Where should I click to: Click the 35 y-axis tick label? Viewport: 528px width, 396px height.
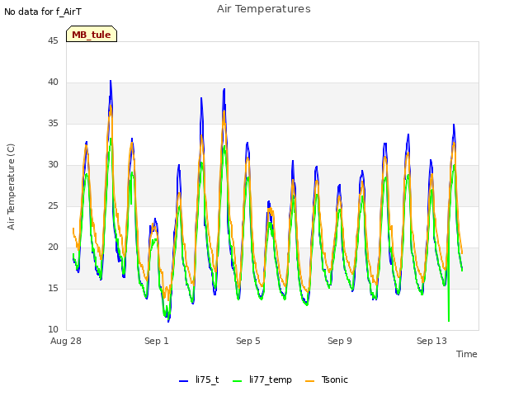53,123
